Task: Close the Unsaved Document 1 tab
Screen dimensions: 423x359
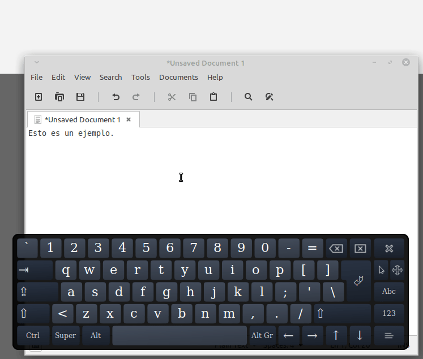Action: click(x=129, y=119)
